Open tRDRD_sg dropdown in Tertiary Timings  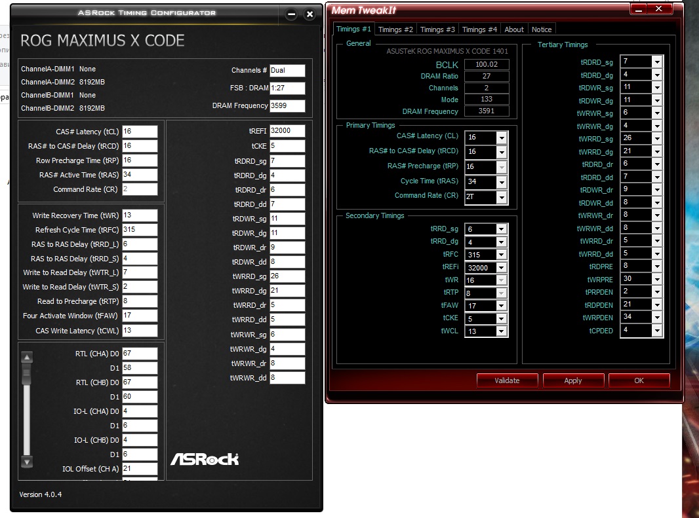[x=657, y=62]
